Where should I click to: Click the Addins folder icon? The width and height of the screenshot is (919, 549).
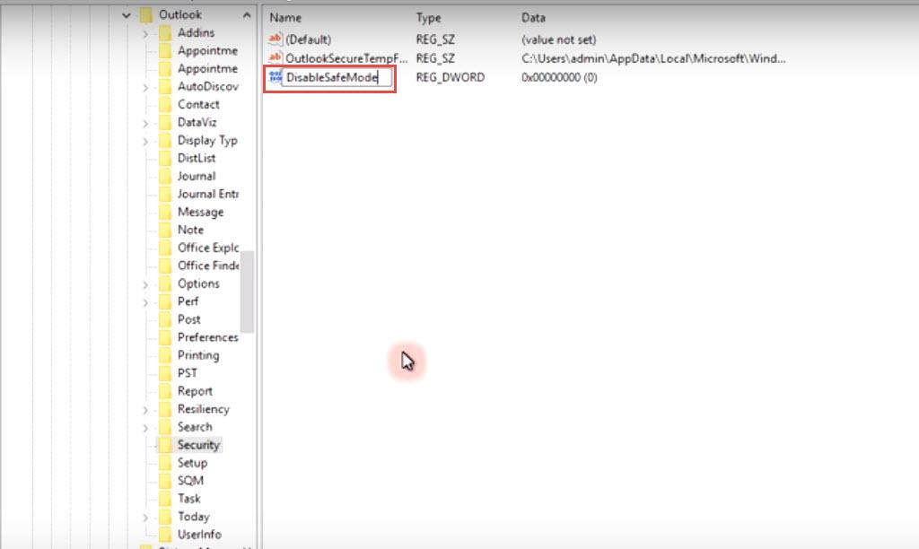pos(165,33)
